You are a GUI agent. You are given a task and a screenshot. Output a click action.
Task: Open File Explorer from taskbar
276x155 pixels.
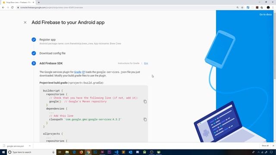click(67, 152)
